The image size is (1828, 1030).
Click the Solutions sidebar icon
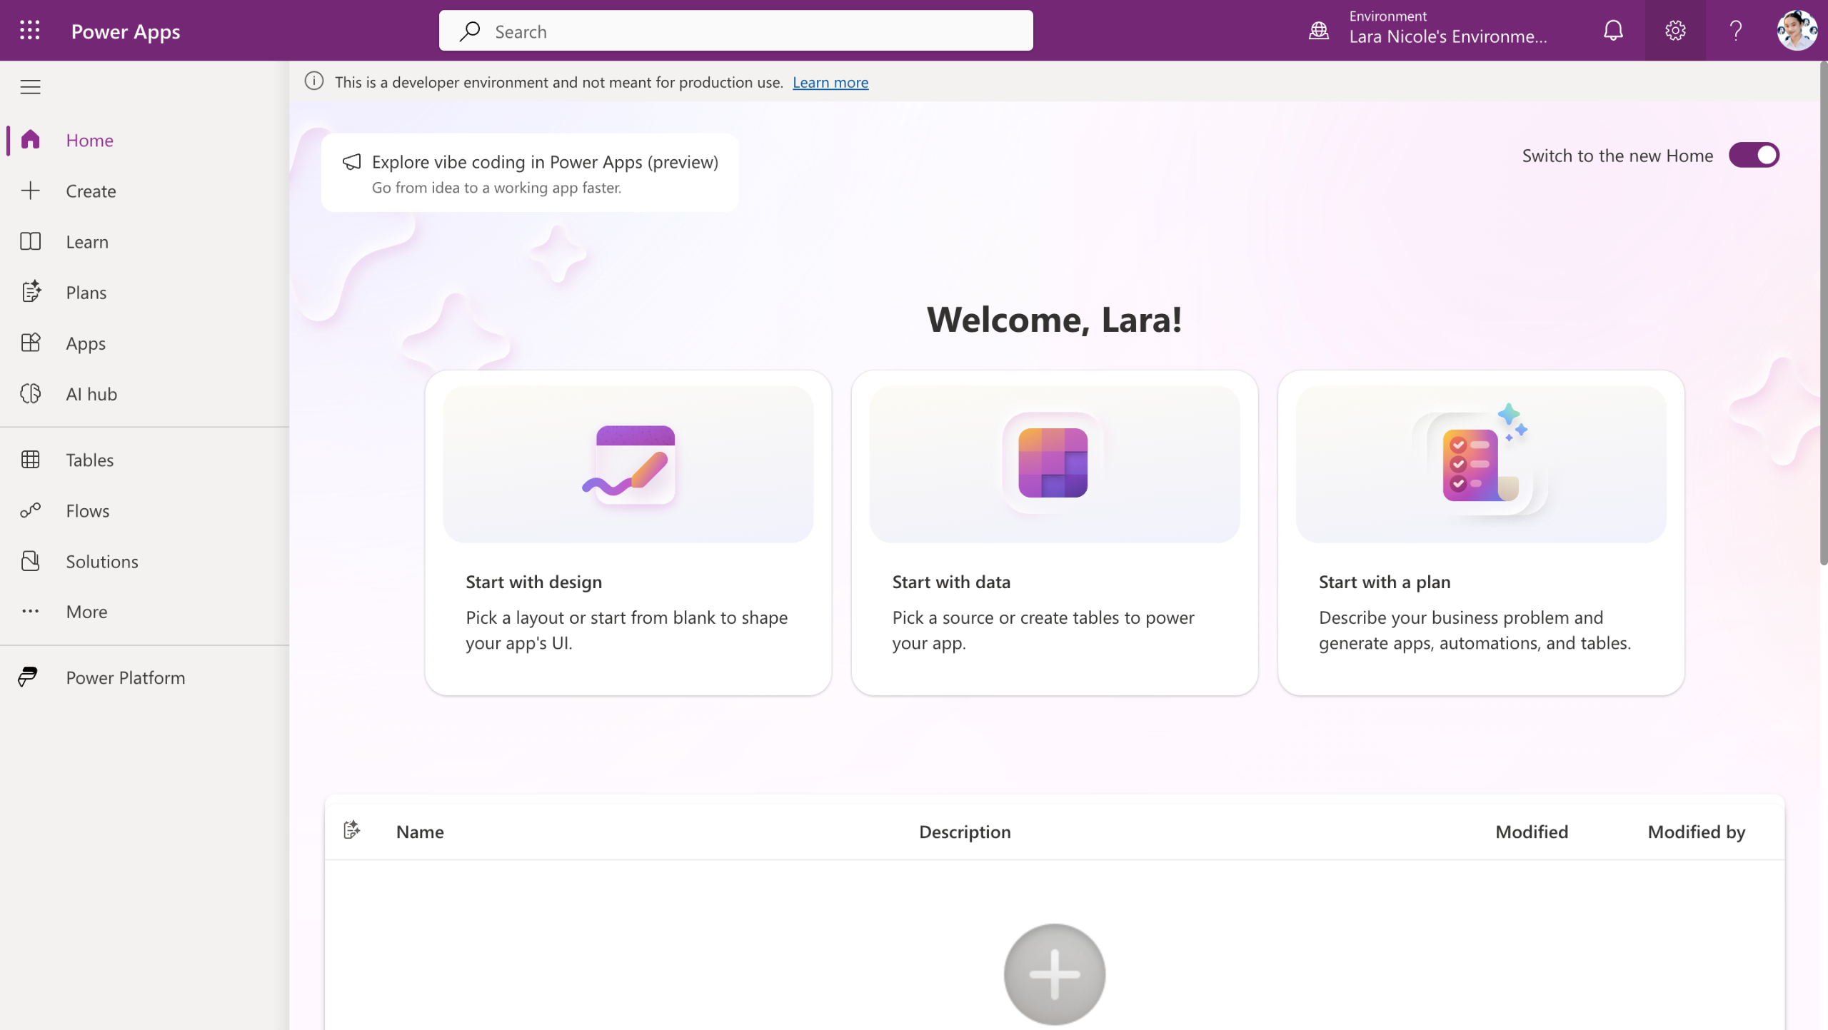[x=30, y=561]
